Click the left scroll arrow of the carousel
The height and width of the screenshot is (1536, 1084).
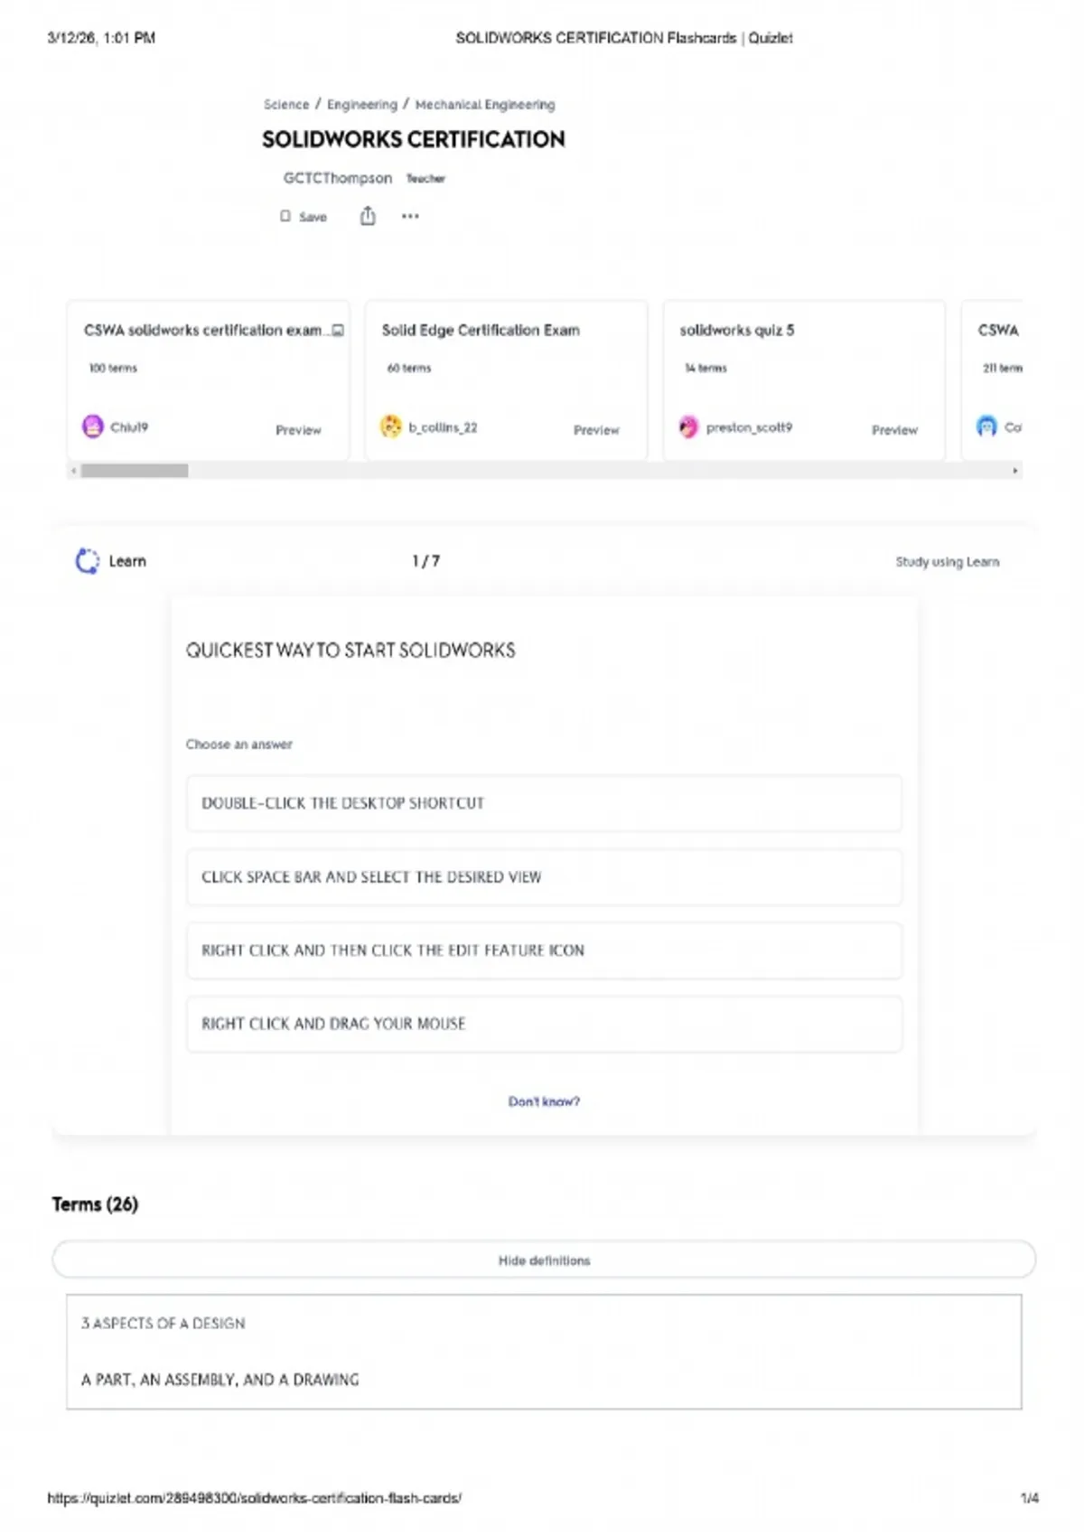coord(74,471)
